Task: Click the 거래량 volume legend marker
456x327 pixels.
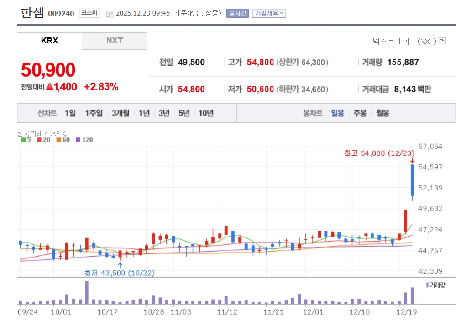Action: [x=435, y=285]
